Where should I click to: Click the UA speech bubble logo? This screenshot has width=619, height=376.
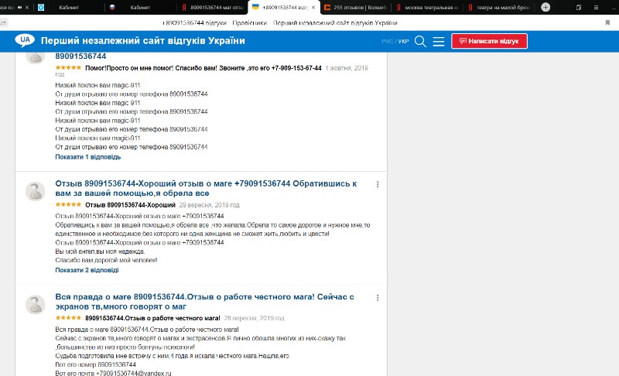(25, 40)
